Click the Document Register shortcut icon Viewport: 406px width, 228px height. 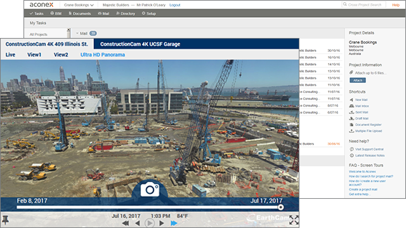point(351,125)
